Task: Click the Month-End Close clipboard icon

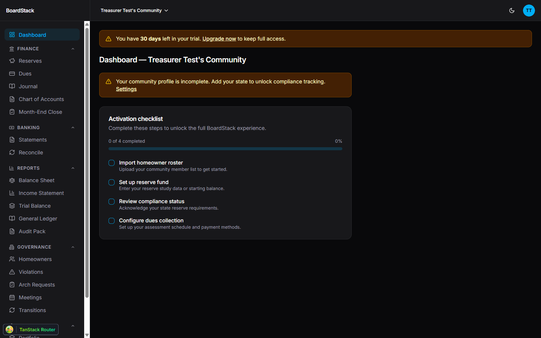Action: point(12,112)
